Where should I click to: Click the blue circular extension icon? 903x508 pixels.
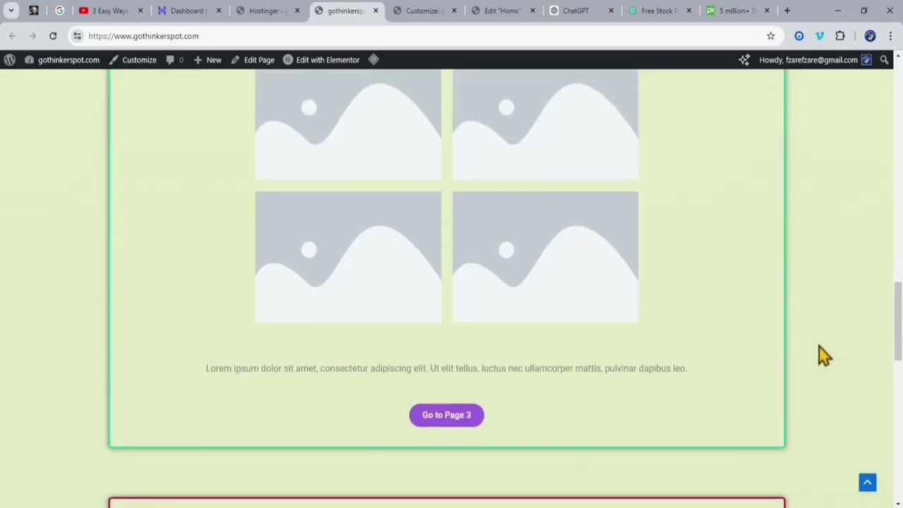pos(799,36)
